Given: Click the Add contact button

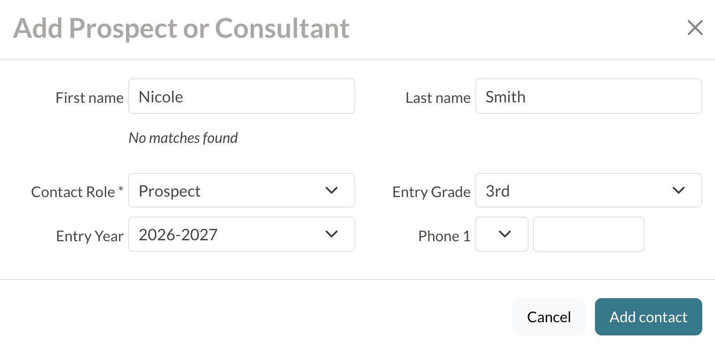Looking at the screenshot, I should 648,316.
